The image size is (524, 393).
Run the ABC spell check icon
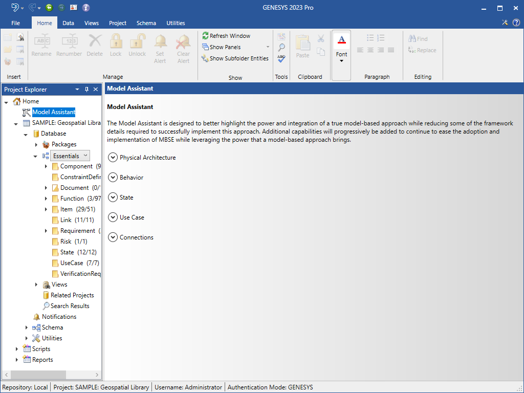[x=281, y=58]
